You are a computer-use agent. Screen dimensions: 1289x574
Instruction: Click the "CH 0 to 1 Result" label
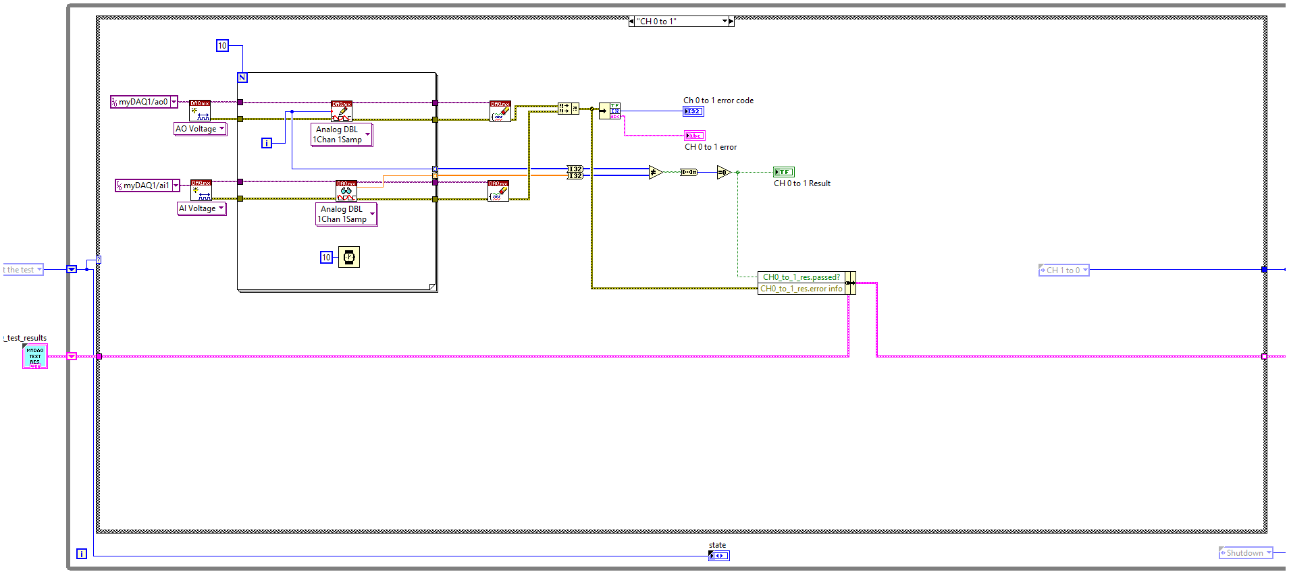pos(802,183)
